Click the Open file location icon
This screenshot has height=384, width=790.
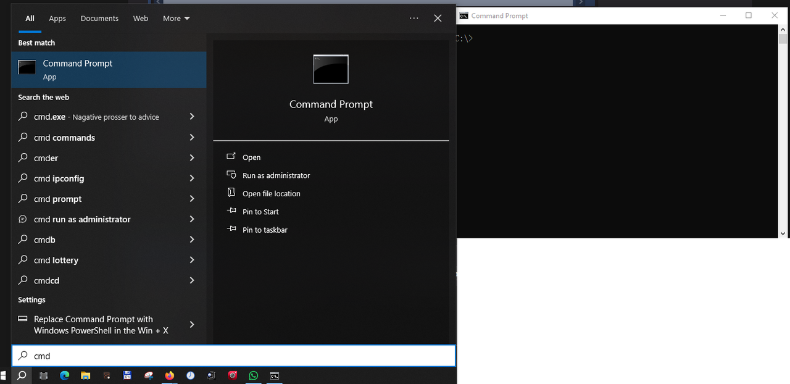coord(231,193)
